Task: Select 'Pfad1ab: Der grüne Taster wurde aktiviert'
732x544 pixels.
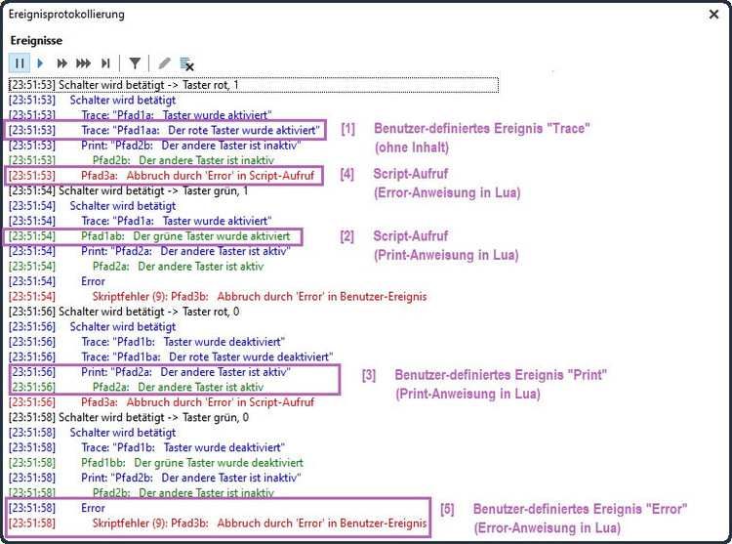Action: [x=149, y=235]
